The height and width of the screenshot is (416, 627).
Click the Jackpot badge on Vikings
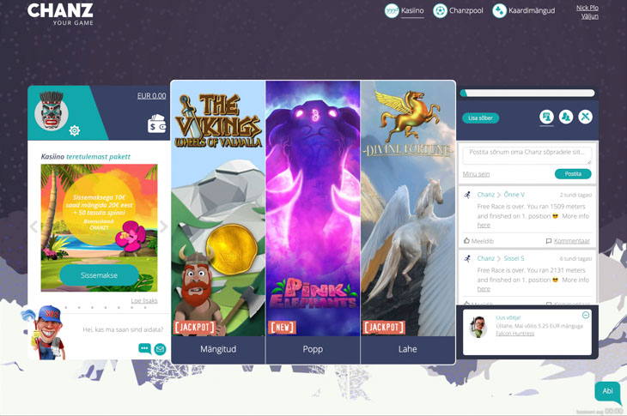click(194, 328)
